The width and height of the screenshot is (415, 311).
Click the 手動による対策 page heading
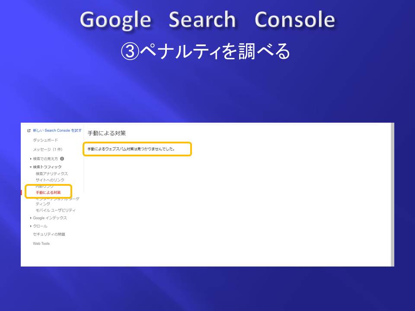106,133
